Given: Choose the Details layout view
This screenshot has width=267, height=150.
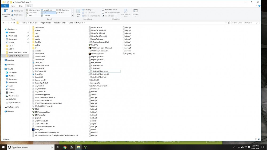Looking at the screenshot, I should 61,13.
